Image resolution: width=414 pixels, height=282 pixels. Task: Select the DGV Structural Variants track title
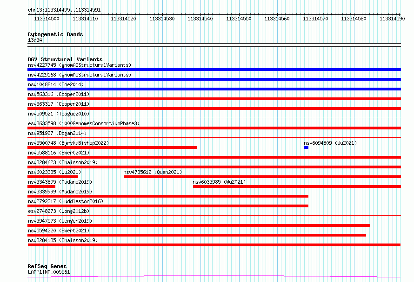[x=65, y=59]
